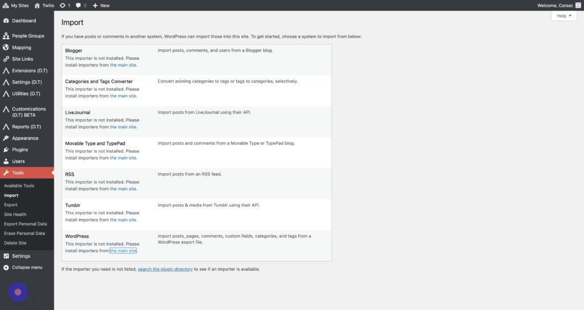Click the Dashboard gauge icon in sidebar

coord(6,21)
